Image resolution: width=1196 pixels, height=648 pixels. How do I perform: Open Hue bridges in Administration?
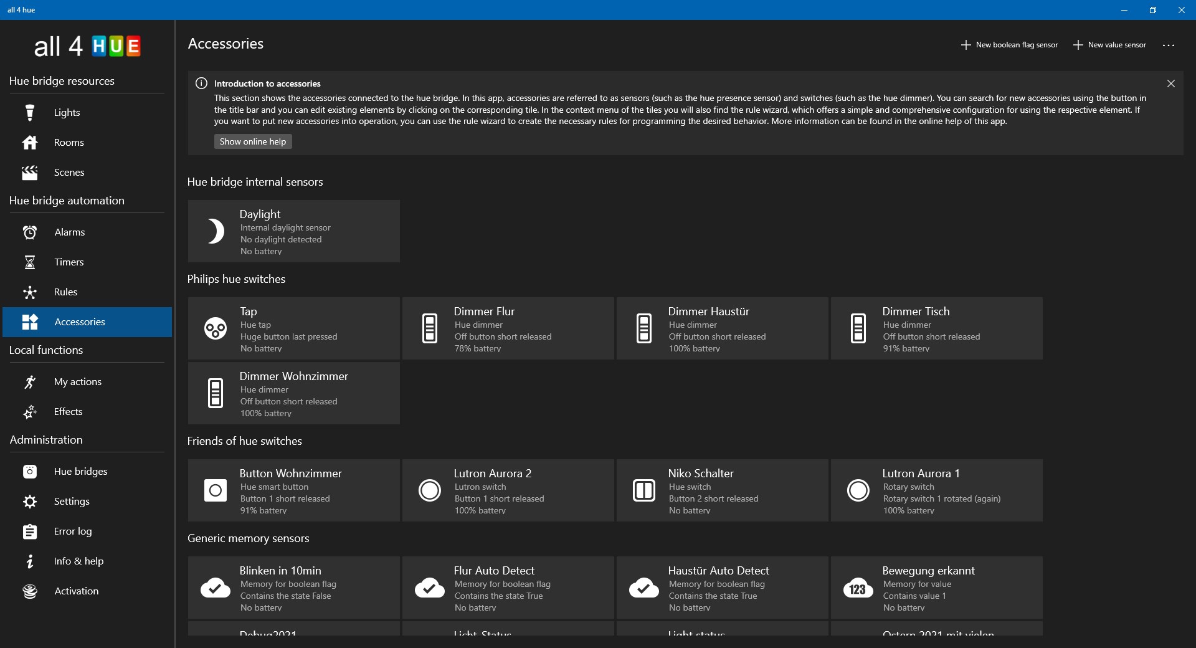(29, 471)
